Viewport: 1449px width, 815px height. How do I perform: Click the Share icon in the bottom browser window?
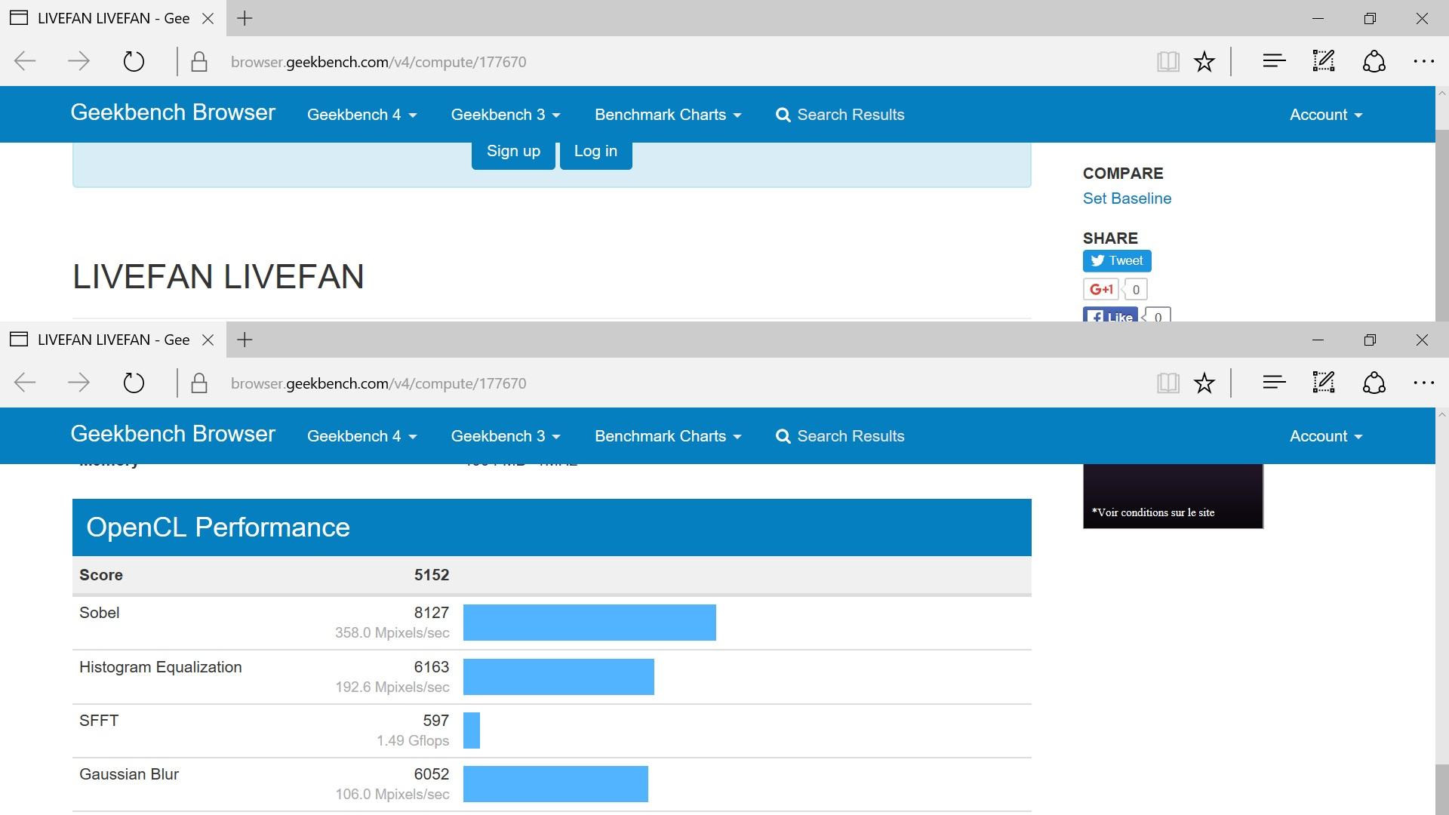[x=1374, y=383]
